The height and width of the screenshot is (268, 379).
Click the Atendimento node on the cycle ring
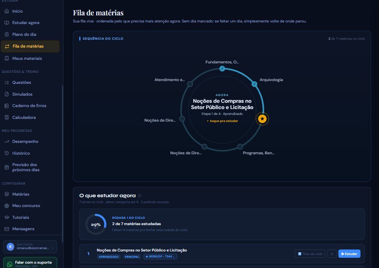click(x=190, y=84)
